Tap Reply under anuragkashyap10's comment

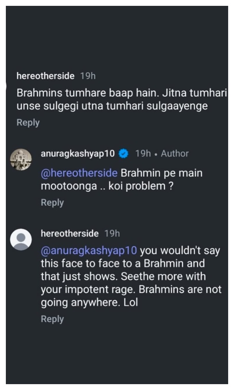pos(52,202)
